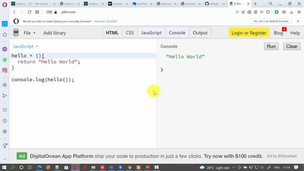Bookmark page with the heart icon
304x171 pixels.
point(268,12)
